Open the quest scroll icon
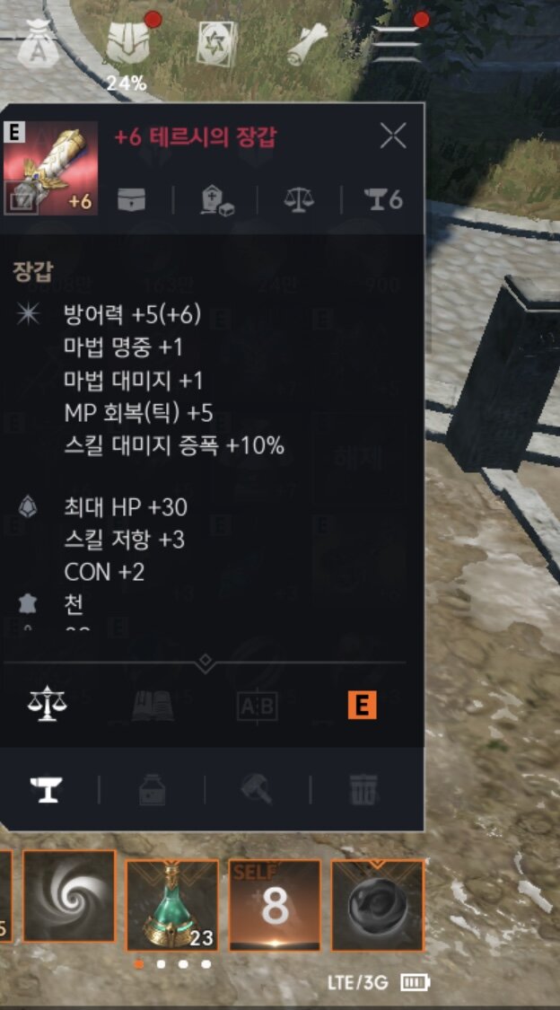 (307, 44)
